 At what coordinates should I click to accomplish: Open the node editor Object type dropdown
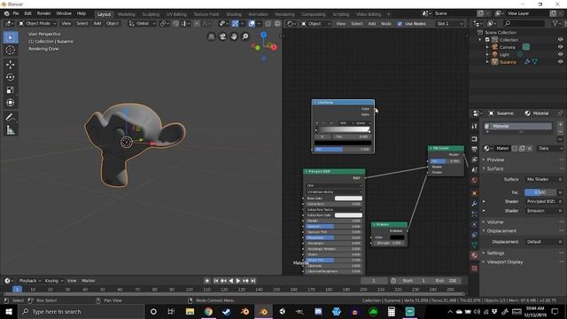tap(315, 24)
